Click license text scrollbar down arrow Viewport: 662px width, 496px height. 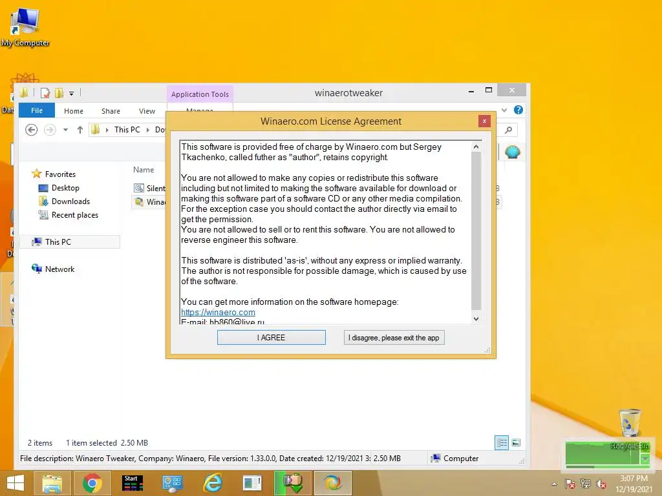(476, 319)
